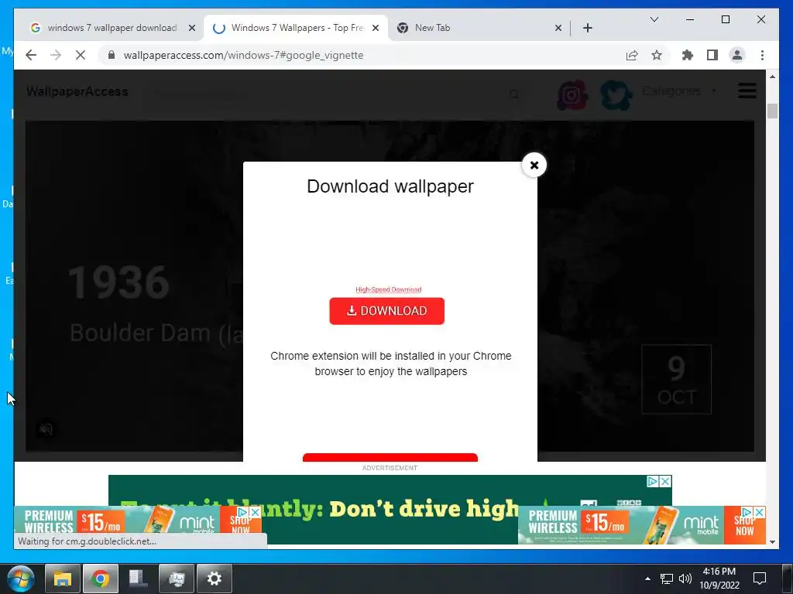
Task: Open the hamburger menu on site
Action: click(x=747, y=91)
